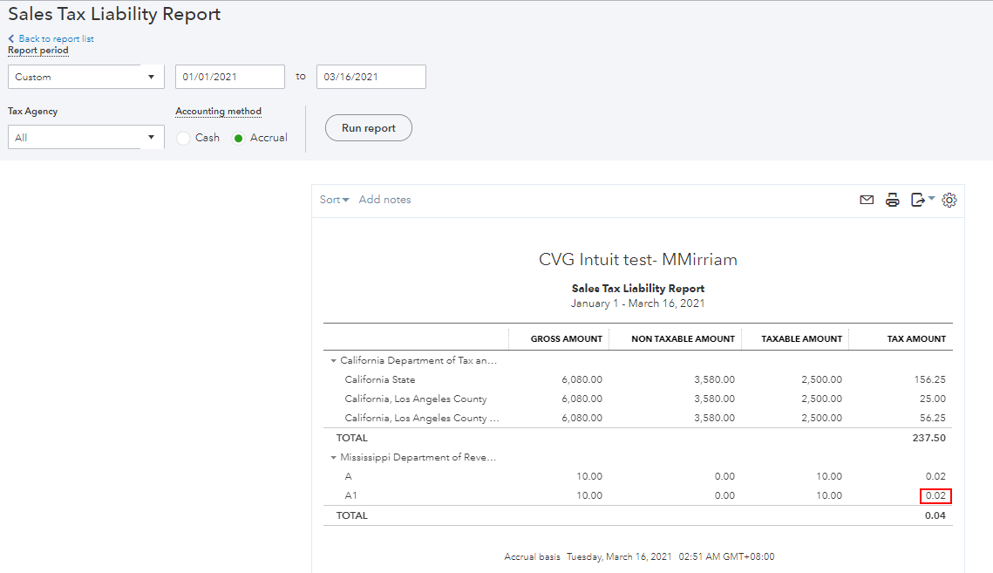Select the Cash accounting method

(183, 137)
